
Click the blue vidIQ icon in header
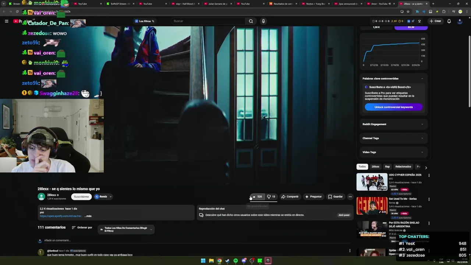pos(408,21)
